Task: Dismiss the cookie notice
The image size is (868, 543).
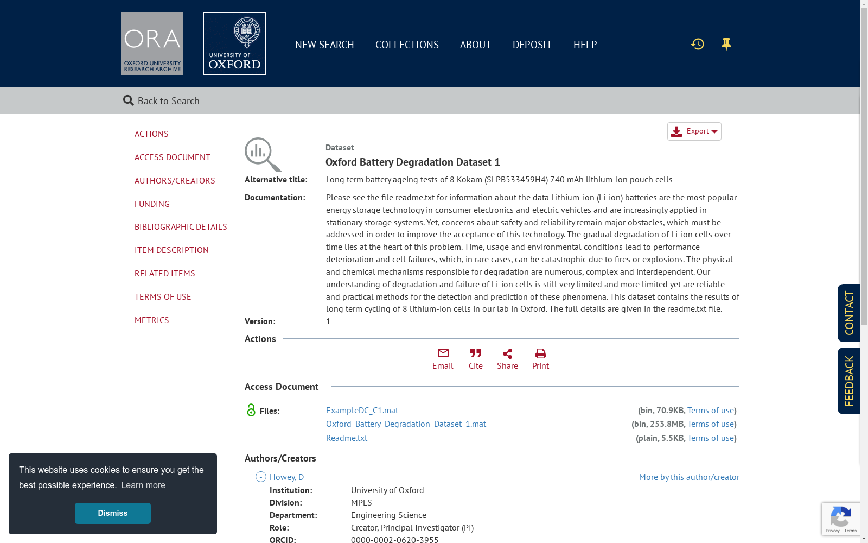Action: tap(113, 513)
